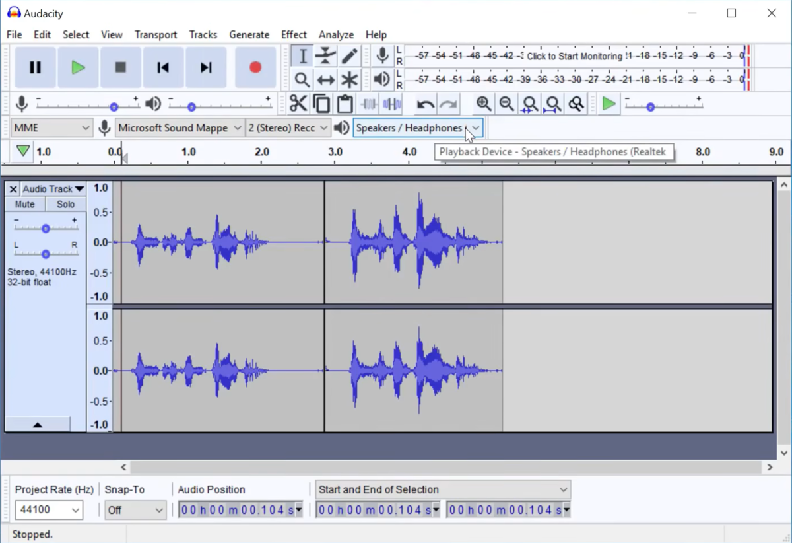792x543 pixels.
Task: Open the Tracks menu
Action: point(203,34)
